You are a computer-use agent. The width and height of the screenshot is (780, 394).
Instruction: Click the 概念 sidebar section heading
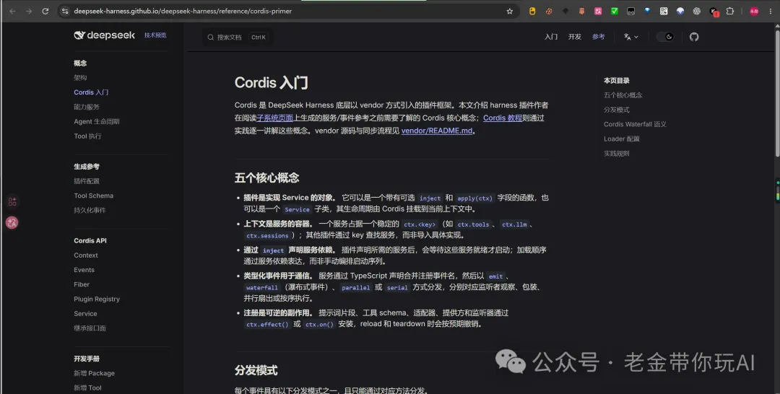[x=80, y=63]
